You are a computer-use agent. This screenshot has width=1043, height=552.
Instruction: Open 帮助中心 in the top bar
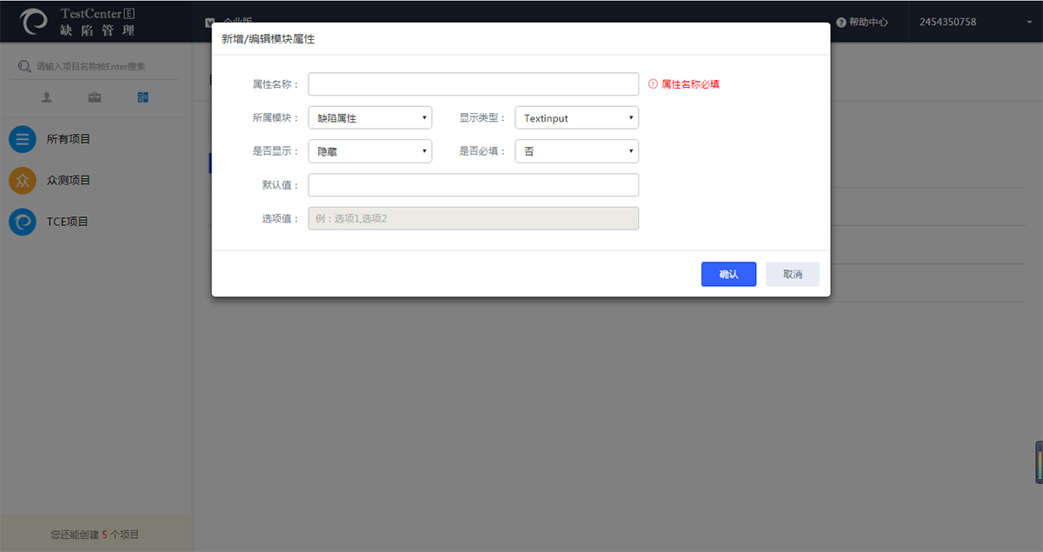pos(868,22)
